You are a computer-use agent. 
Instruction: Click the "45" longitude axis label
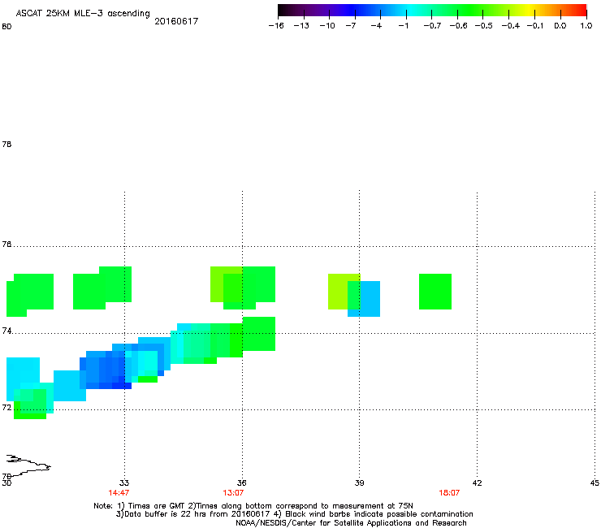[595, 483]
